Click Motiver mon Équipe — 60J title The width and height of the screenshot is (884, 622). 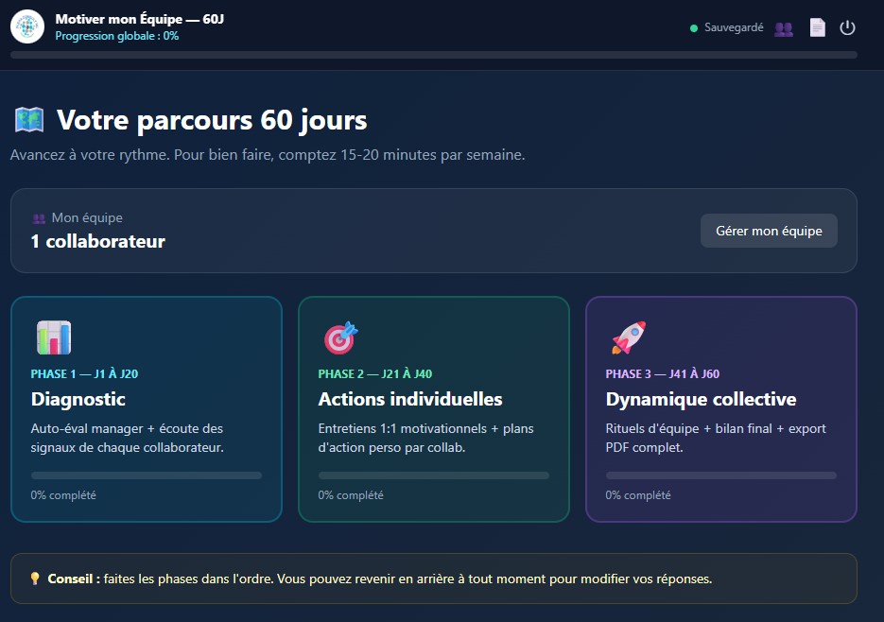(x=140, y=19)
